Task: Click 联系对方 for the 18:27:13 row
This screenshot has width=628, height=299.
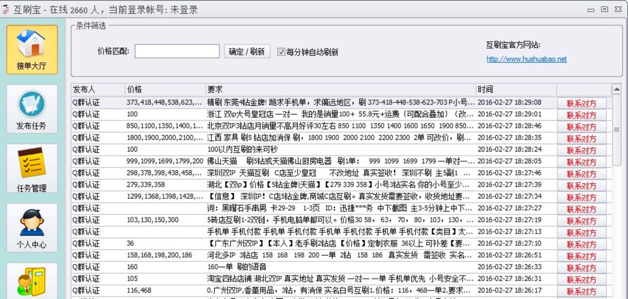Action: (x=582, y=233)
